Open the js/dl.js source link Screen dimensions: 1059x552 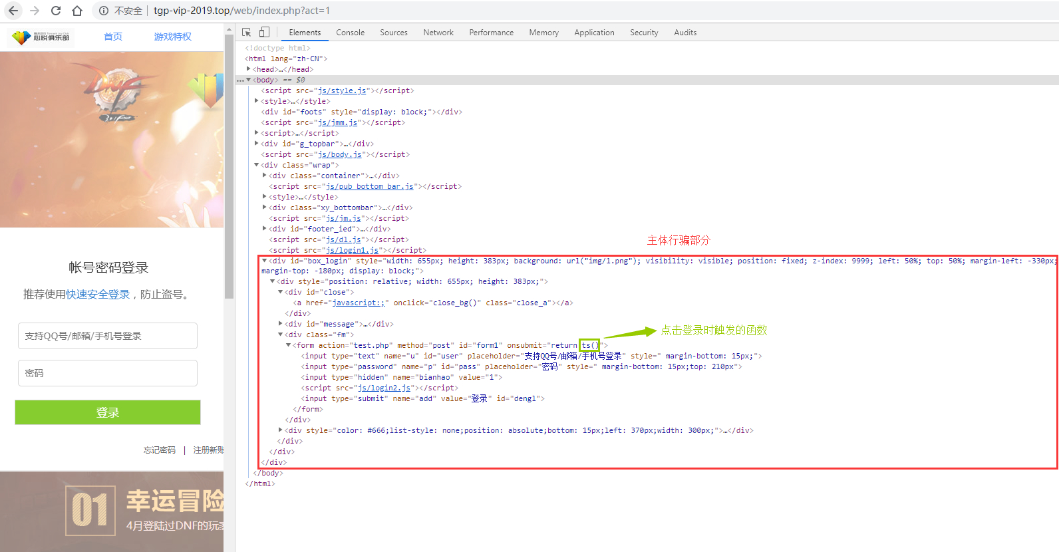pyautogui.click(x=344, y=239)
